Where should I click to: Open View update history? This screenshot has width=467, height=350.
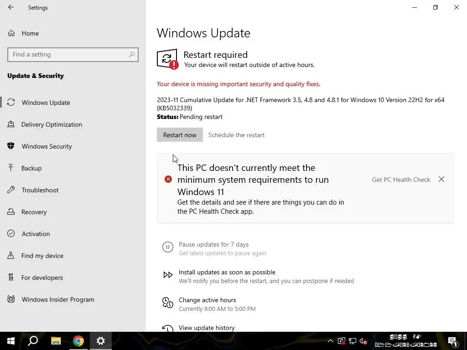tap(207, 328)
